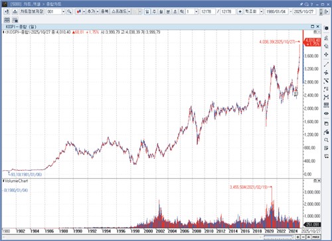The width and height of the screenshot is (332, 241).
Task: Click the second 12178 total count field
Action: 228,11
